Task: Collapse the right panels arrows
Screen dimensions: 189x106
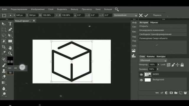Action: click(164, 19)
